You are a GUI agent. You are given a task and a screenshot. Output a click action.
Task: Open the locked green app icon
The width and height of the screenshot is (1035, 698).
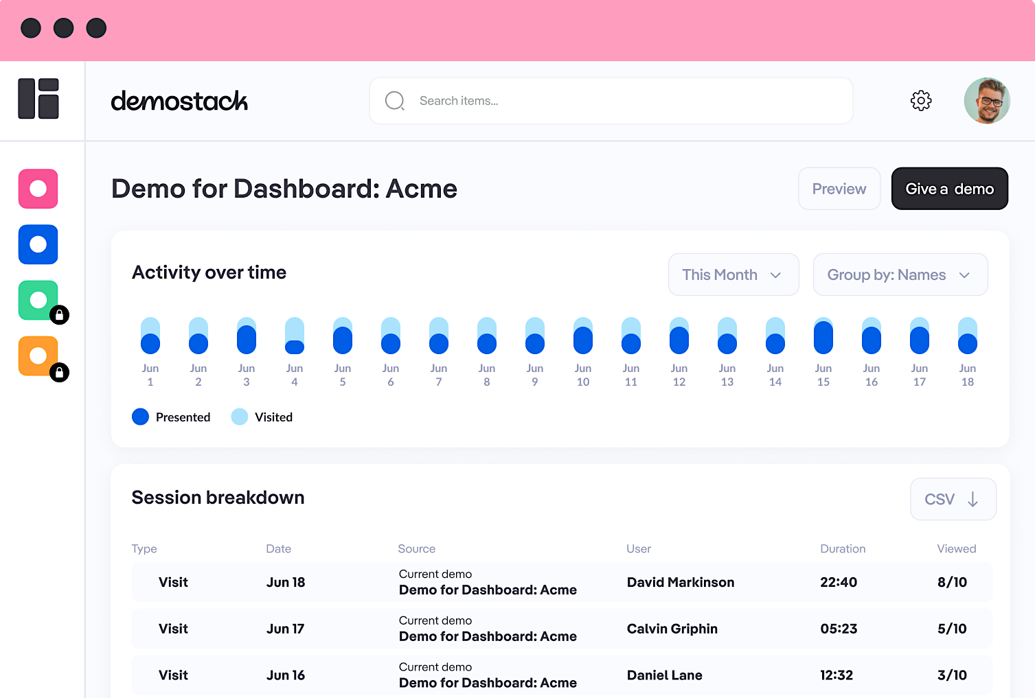[38, 301]
